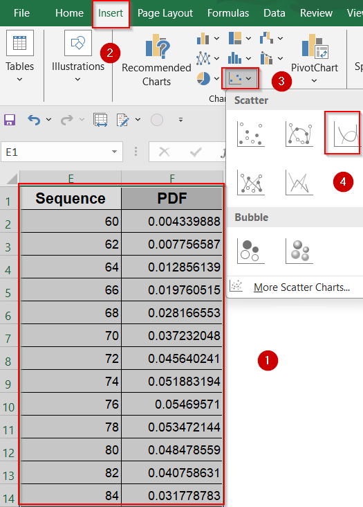Open the undo history dropdown arrow

[x=48, y=120]
